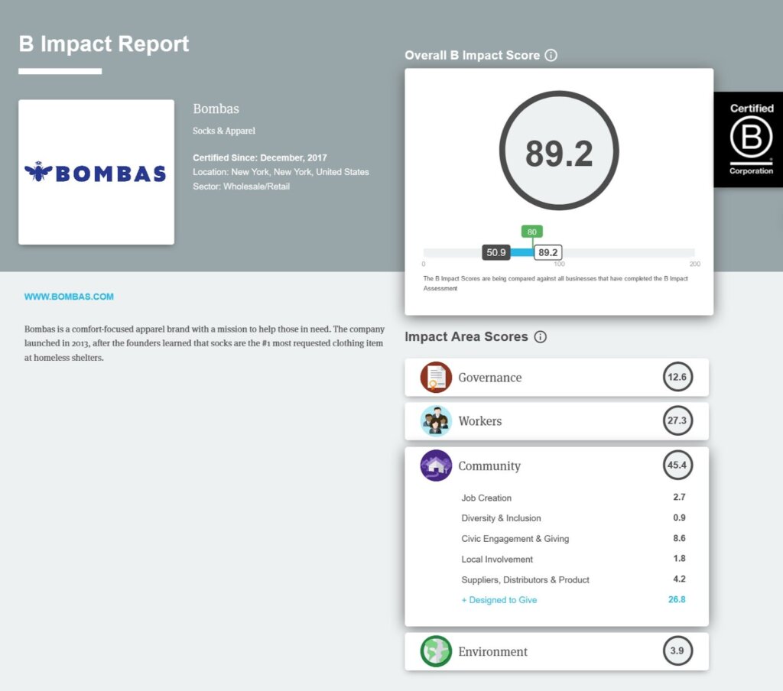Click the Civic Engagement & Giving row
The image size is (783, 691).
[x=573, y=539]
